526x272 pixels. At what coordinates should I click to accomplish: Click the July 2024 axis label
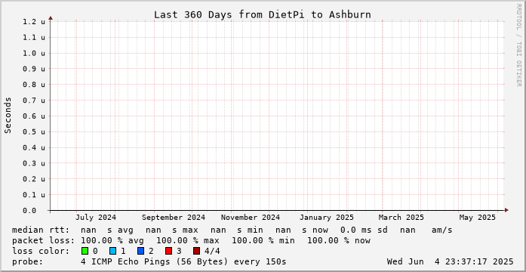[96, 218]
